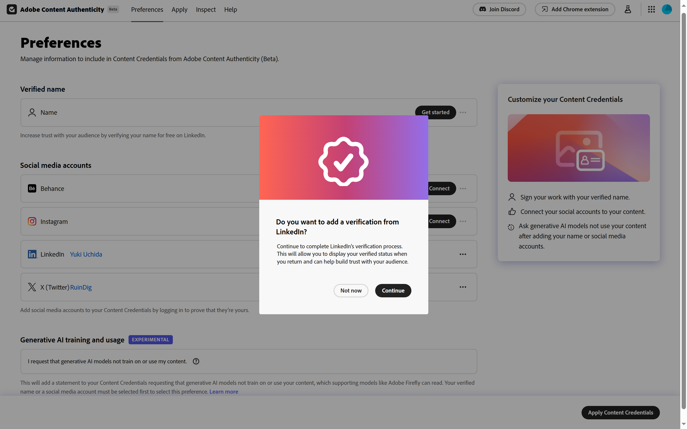Dismiss the dialog with Not now

[351, 291]
